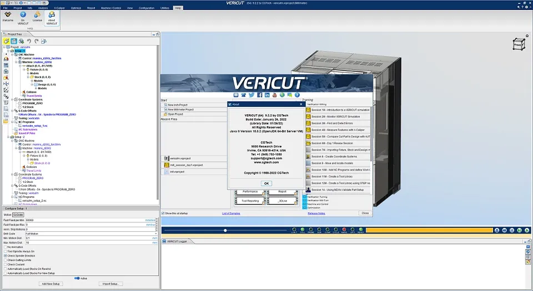This screenshot has height=291, width=533.
Task: Collapse the Setup : 2 tree node
Action: (8, 137)
